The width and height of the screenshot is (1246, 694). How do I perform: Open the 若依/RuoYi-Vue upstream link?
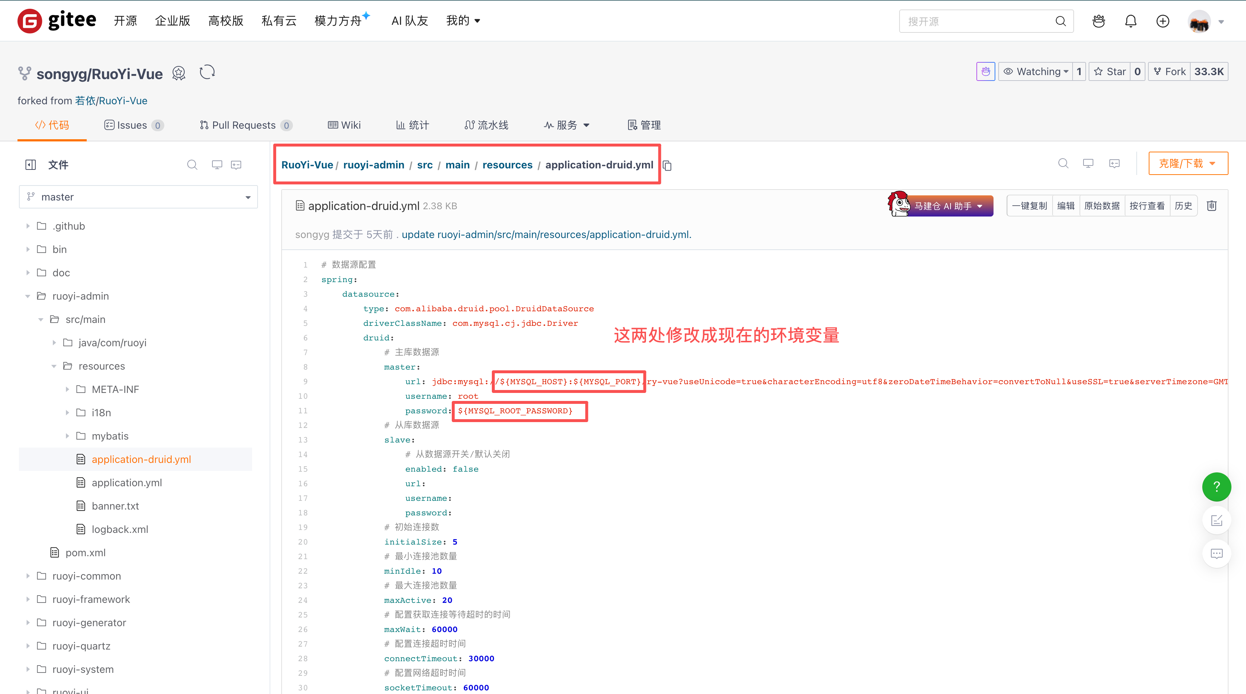(x=111, y=101)
